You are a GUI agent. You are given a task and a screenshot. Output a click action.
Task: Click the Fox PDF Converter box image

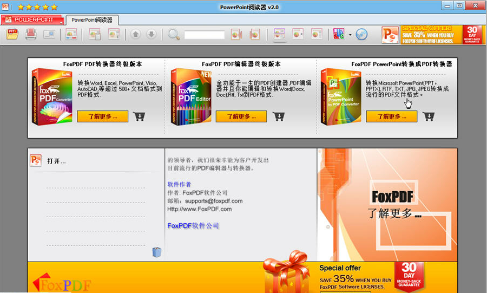52,97
